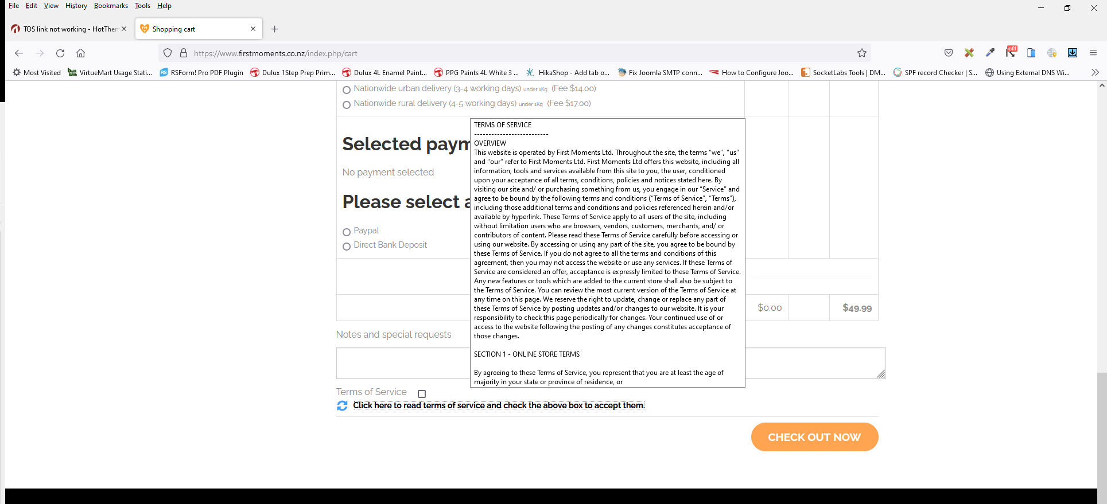Close the Shopping cart tab
Viewport: 1107px width, 504px height.
(253, 29)
